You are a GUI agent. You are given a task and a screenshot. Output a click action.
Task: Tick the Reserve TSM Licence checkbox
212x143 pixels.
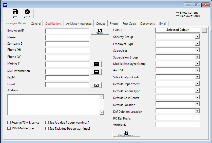pyautogui.click(x=9, y=123)
